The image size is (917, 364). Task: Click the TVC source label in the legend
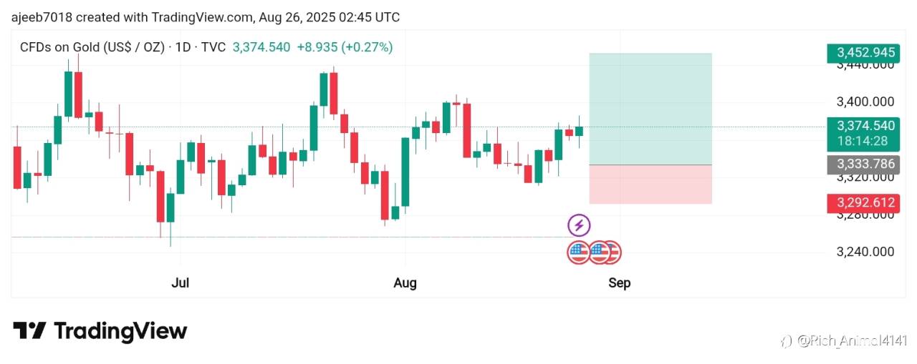(213, 47)
